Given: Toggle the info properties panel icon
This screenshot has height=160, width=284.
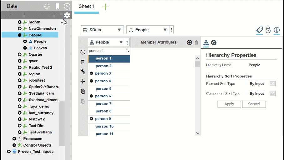Looking at the screenshot, I should (x=276, y=30).
